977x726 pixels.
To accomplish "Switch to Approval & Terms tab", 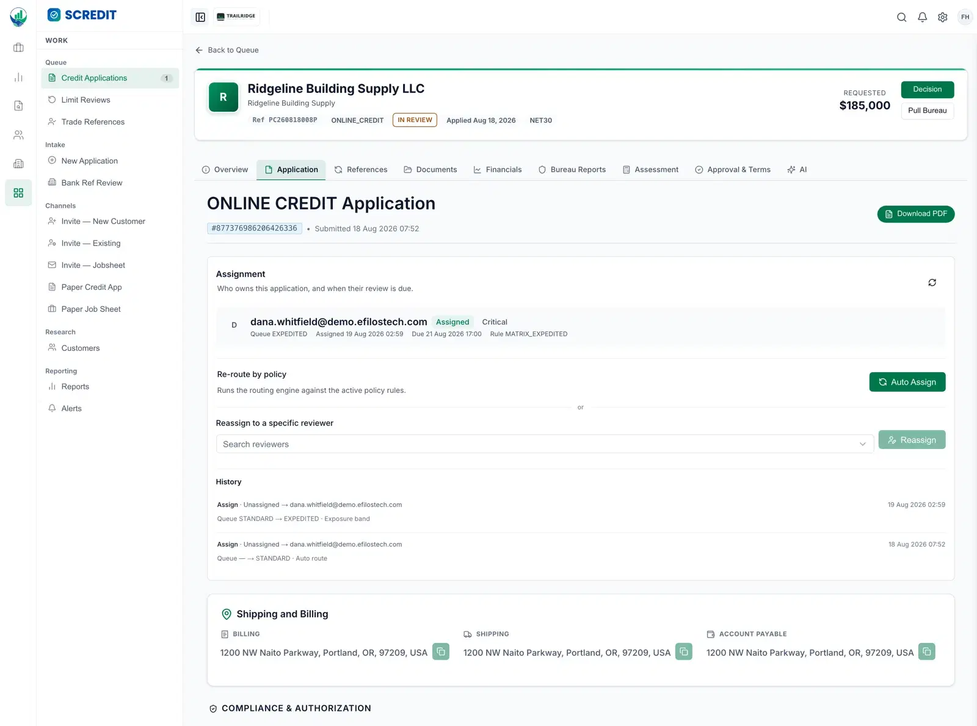I will (x=733, y=170).
